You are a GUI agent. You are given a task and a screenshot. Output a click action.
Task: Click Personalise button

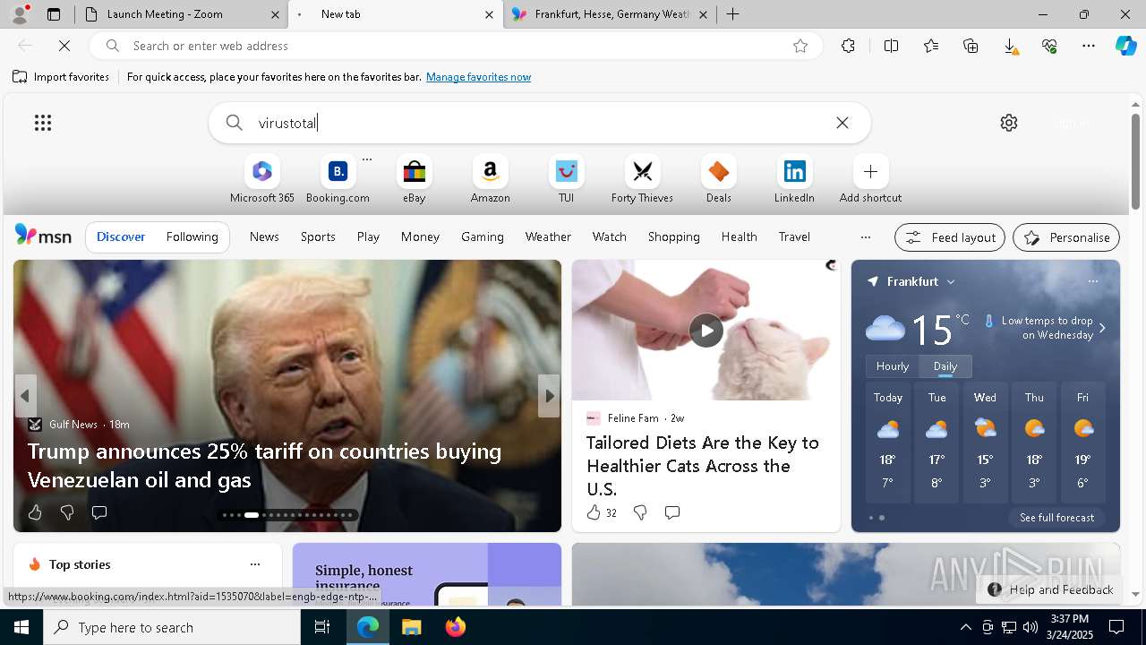[1066, 237]
